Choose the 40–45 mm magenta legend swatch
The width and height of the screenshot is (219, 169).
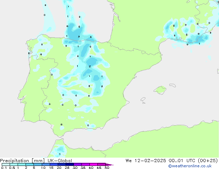[94, 165]
